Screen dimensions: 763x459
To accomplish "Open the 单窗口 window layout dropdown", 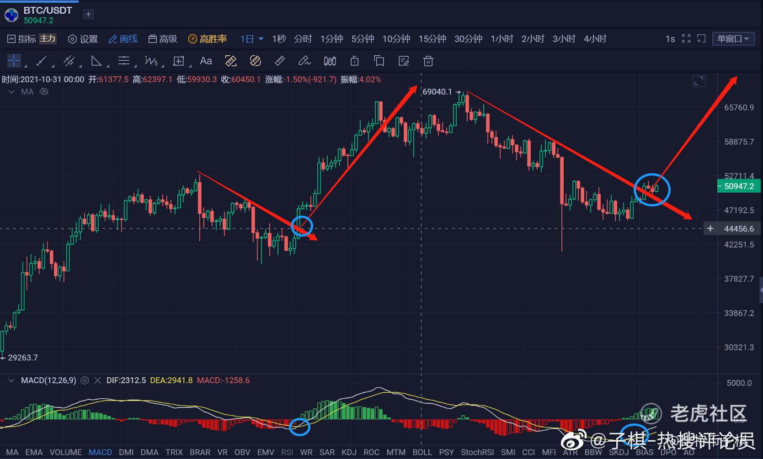I will coord(733,39).
